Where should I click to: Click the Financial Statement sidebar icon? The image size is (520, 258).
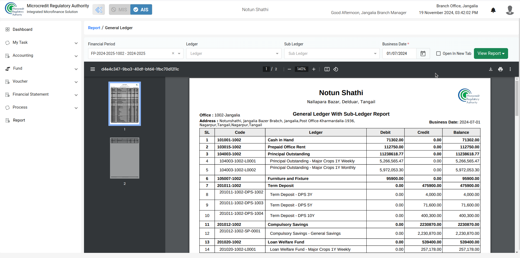click(8, 95)
